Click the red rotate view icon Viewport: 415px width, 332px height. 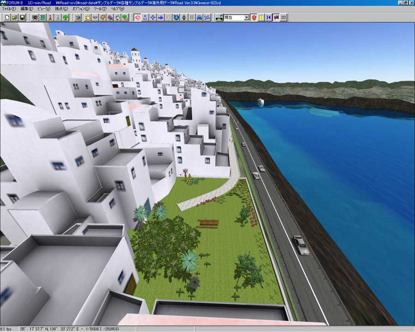click(x=137, y=18)
